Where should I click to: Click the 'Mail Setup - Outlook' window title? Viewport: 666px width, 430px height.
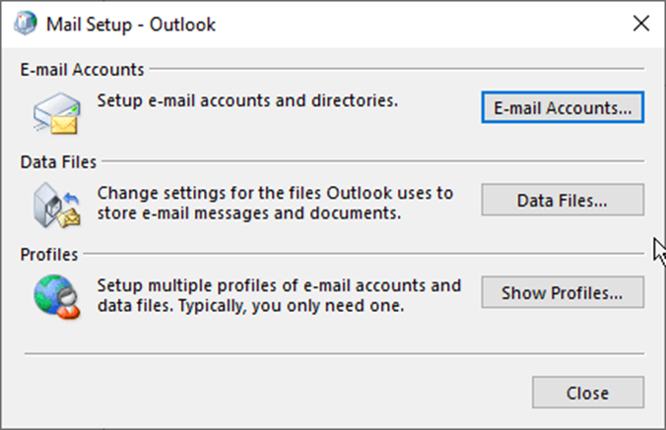tap(131, 25)
